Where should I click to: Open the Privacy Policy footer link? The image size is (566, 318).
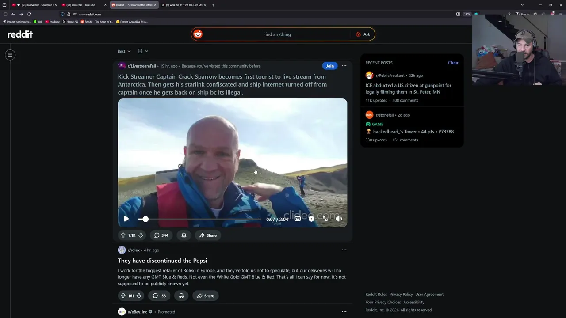tap(401, 295)
